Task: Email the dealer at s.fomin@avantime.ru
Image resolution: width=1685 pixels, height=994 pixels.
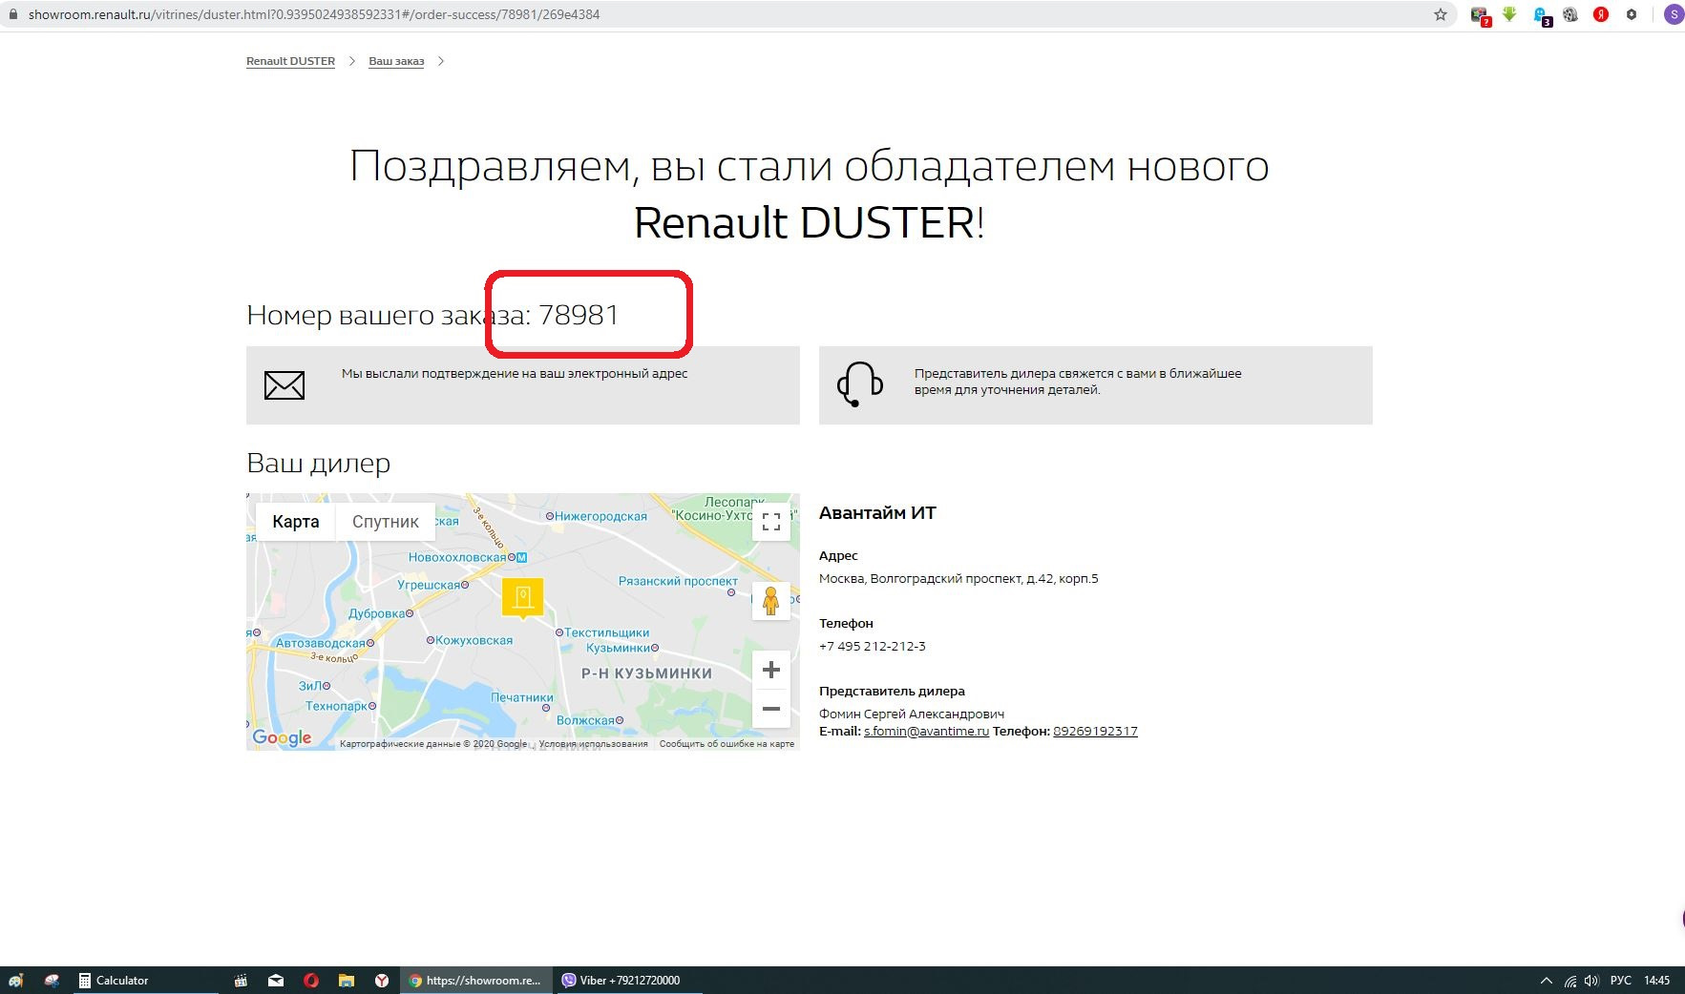Action: click(x=926, y=732)
